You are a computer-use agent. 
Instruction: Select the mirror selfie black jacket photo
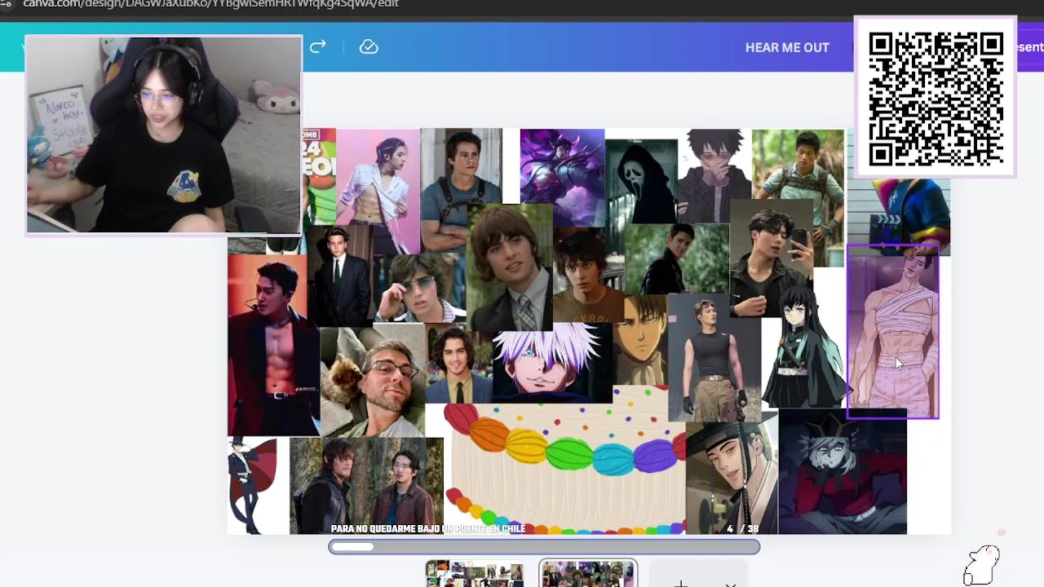click(x=771, y=258)
